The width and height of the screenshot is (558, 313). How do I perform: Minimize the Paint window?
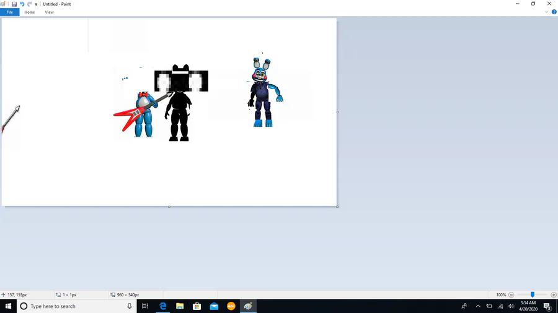click(x=518, y=4)
